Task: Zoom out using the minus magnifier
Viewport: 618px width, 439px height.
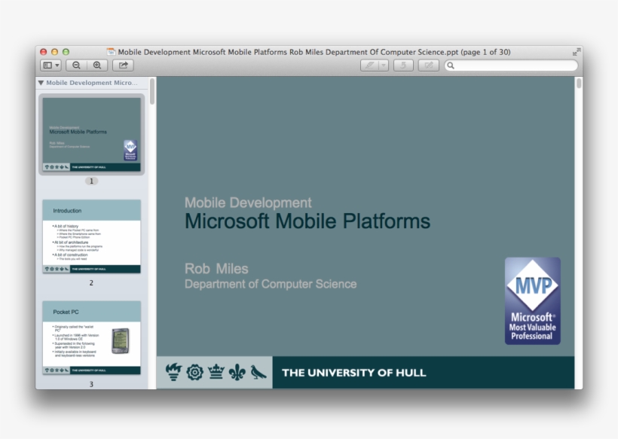Action: pos(76,66)
